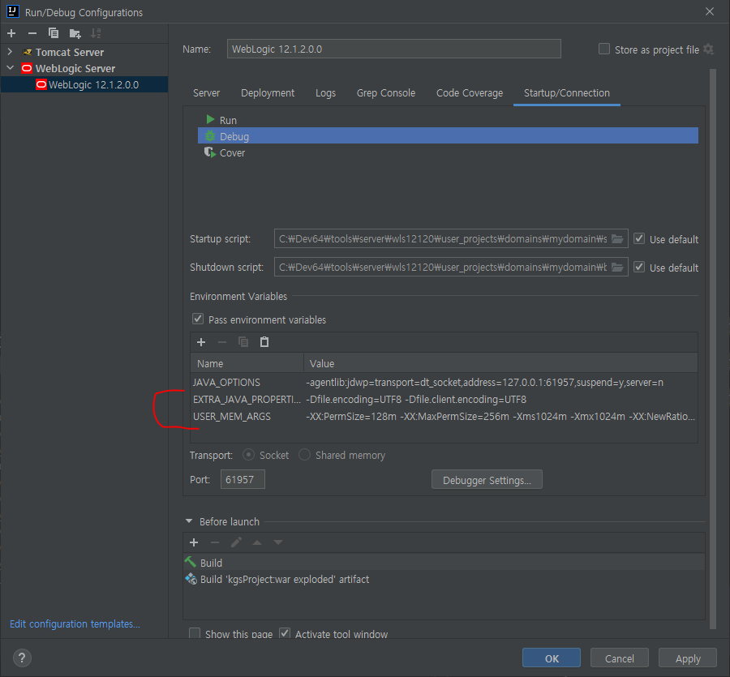
Task: Open Debugger Settings
Action: tap(487, 480)
